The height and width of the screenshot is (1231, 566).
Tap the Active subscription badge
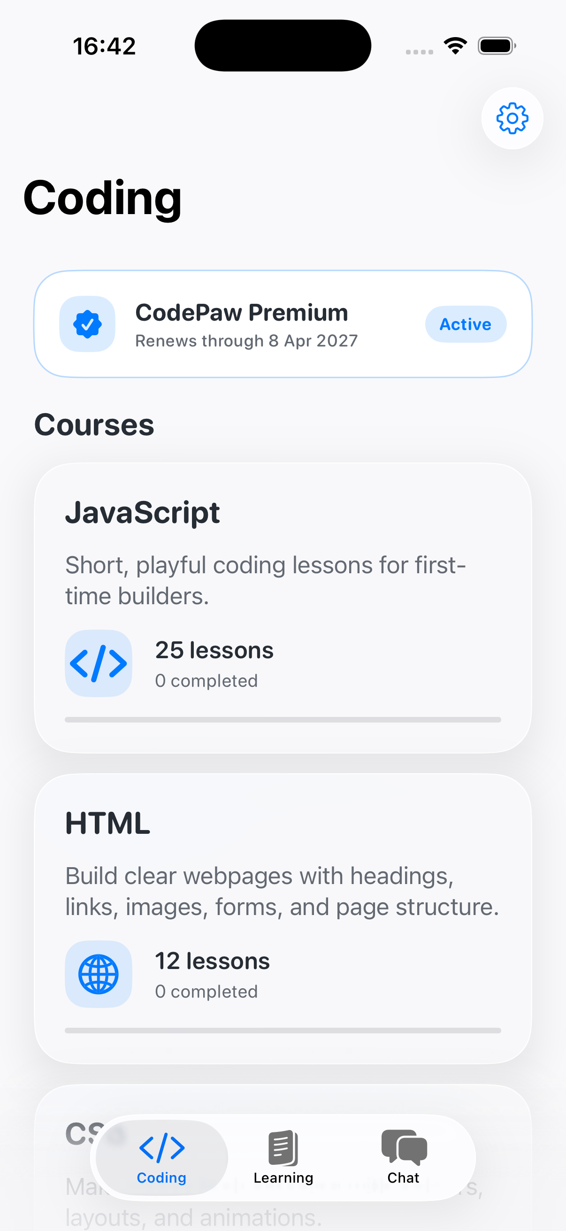[x=465, y=323]
